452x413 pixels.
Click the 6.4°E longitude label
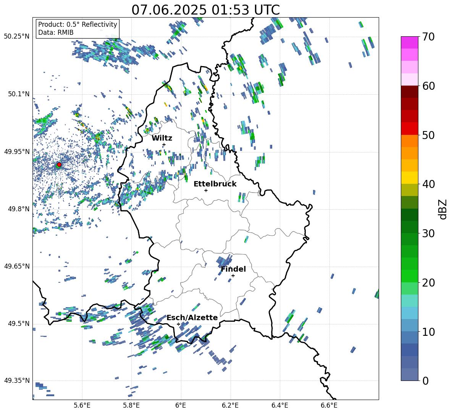(279, 406)
